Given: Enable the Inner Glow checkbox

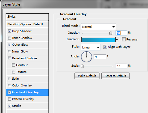Looking at the screenshot, I should (9, 51).
